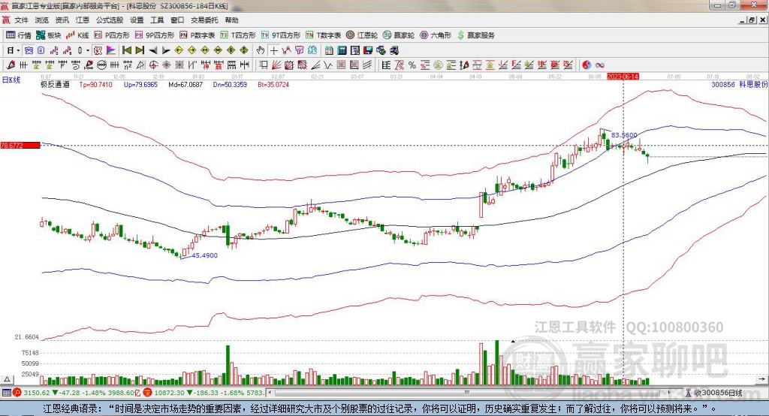This screenshot has width=769, height=416.
Task: Open the 六角形 hexagon tool
Action: pyautogui.click(x=436, y=35)
